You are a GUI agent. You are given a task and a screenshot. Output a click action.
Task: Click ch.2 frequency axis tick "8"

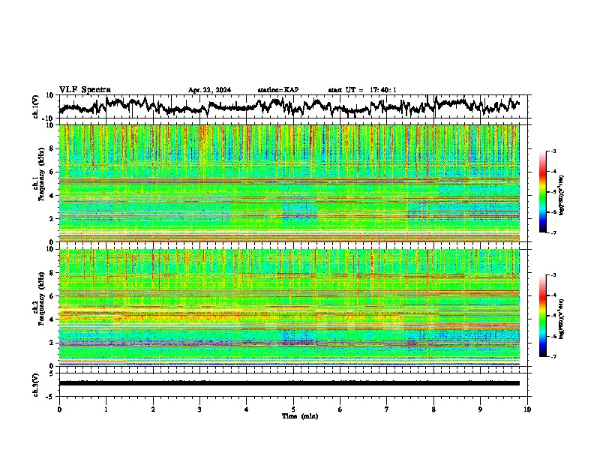[52, 273]
